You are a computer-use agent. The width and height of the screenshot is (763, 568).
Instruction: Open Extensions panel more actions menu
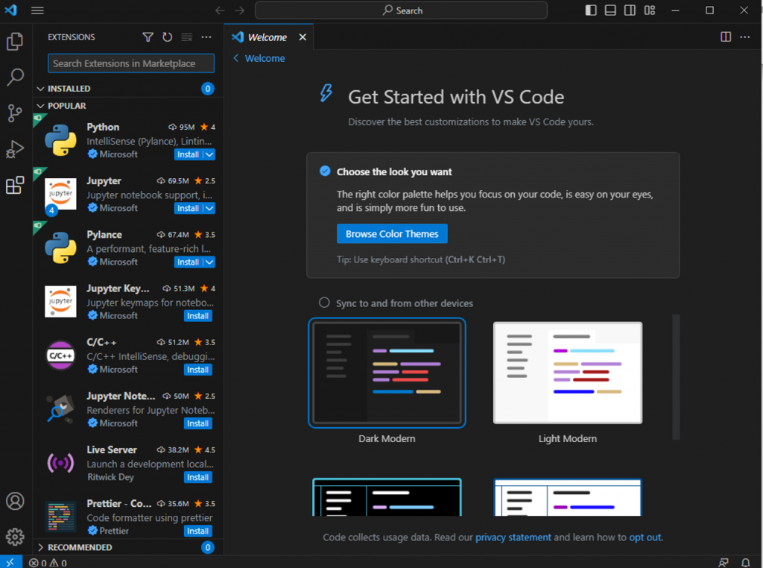tap(206, 37)
